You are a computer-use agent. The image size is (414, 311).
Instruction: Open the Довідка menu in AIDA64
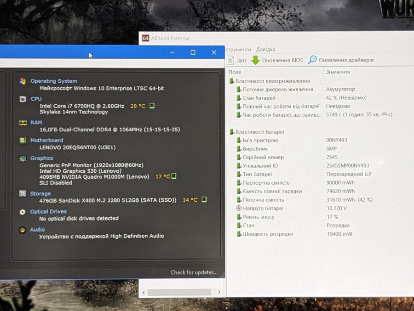pyautogui.click(x=265, y=50)
